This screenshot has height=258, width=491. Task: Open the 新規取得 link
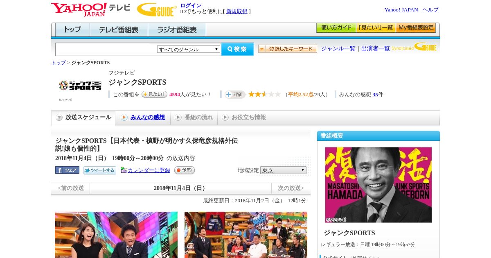click(237, 11)
